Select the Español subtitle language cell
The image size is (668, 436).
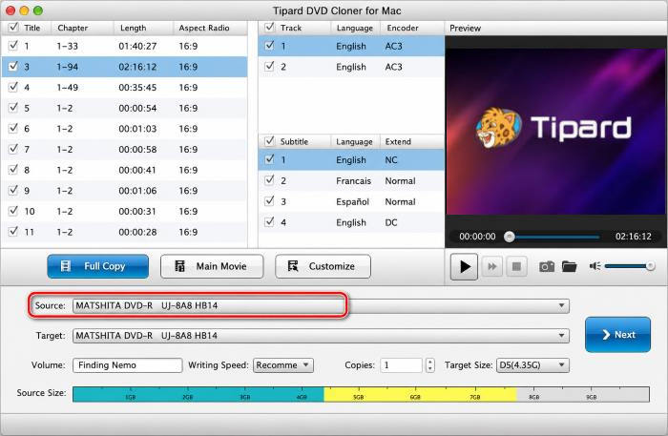[x=352, y=202]
